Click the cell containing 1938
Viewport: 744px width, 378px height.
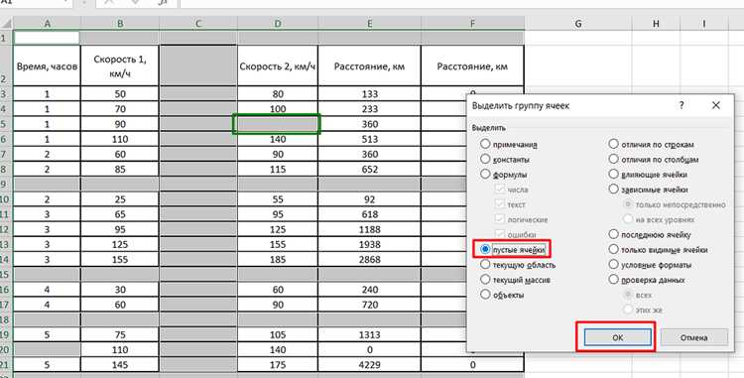369,245
